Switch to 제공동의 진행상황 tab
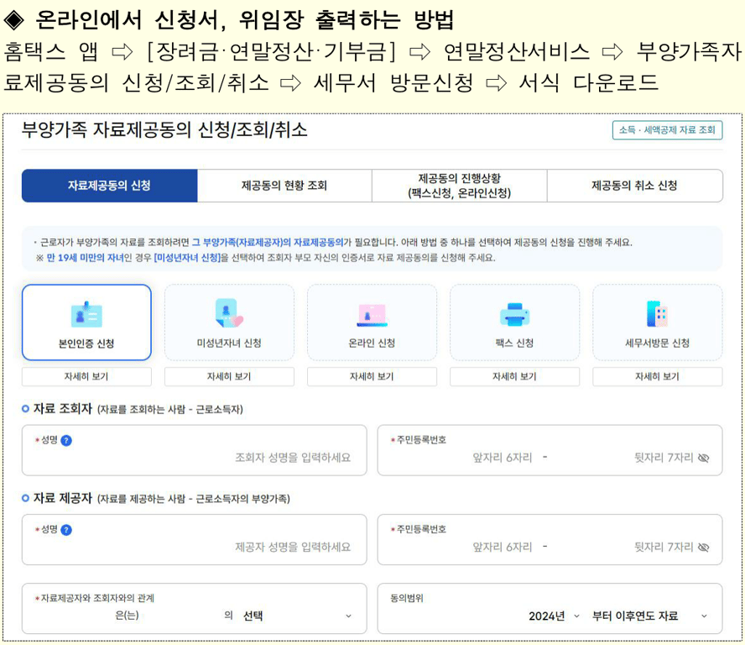This screenshot has height=645, width=745. [x=460, y=186]
